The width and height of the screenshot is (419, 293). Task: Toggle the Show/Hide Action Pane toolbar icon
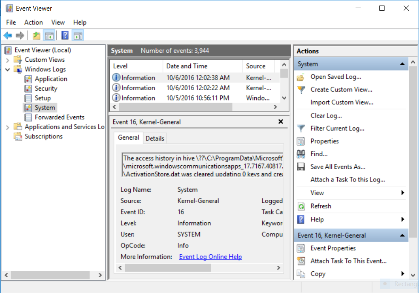[78, 35]
